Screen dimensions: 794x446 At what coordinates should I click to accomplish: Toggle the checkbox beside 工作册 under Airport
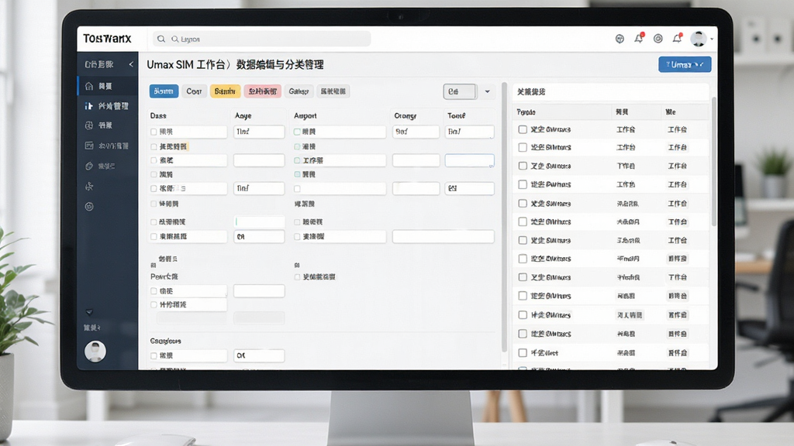[x=297, y=160]
